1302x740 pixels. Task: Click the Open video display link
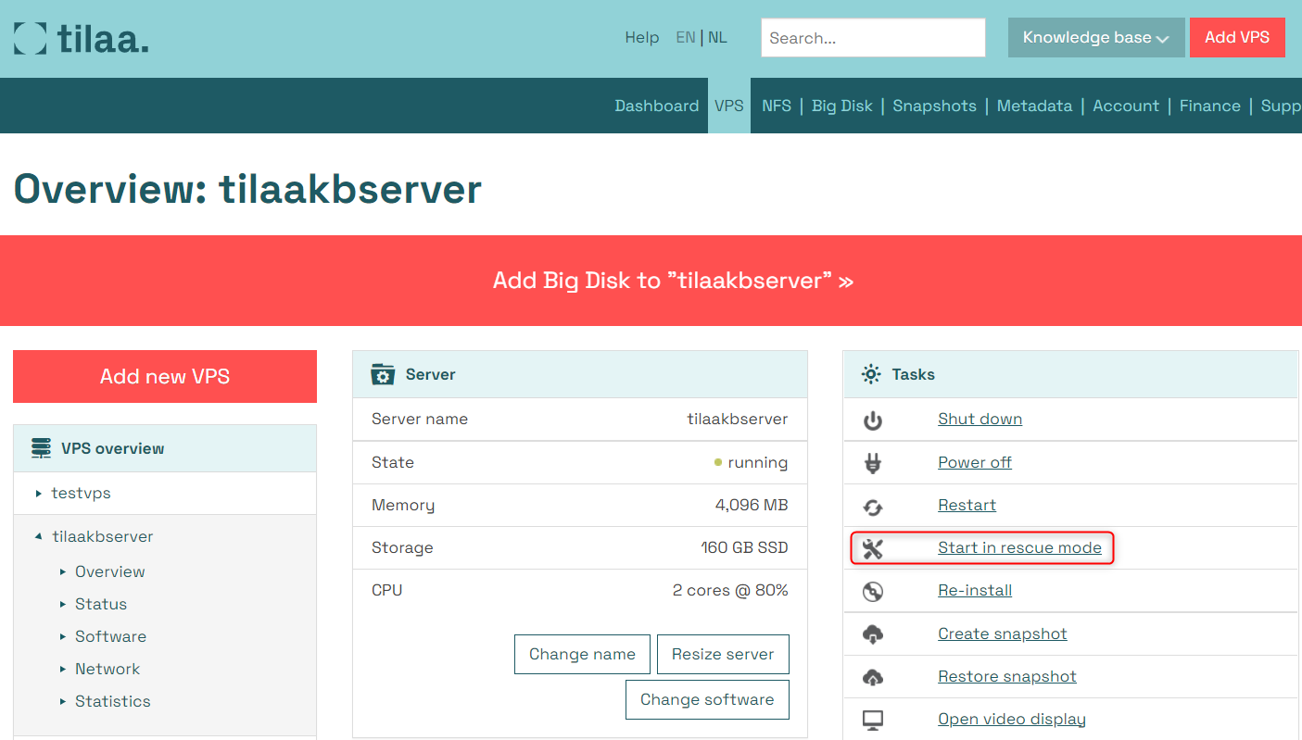click(1012, 719)
